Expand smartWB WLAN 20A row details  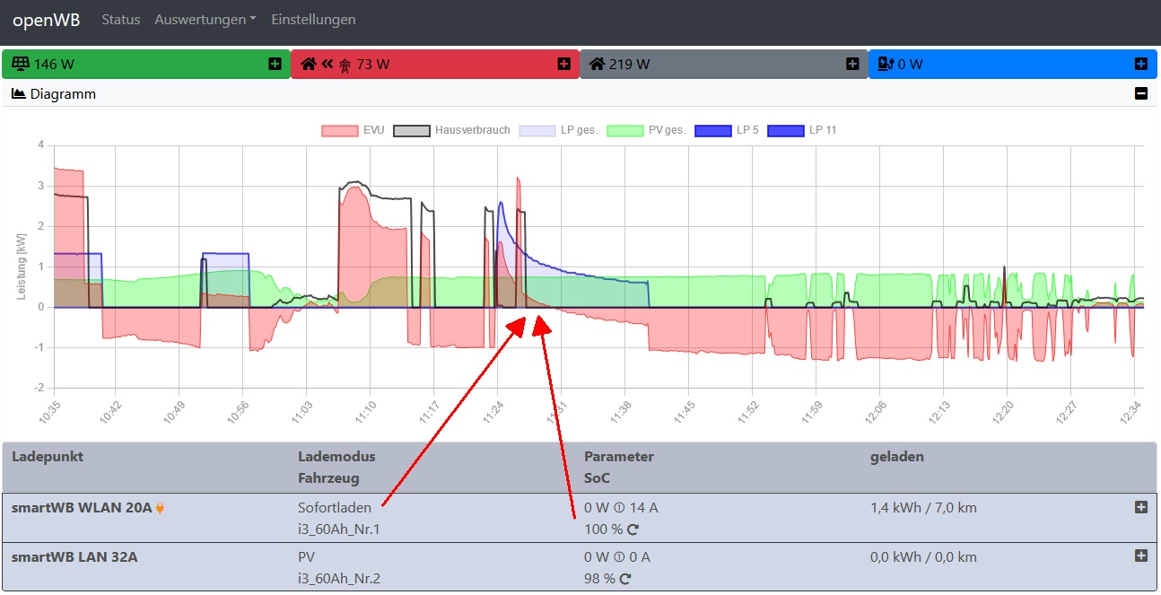(1140, 507)
